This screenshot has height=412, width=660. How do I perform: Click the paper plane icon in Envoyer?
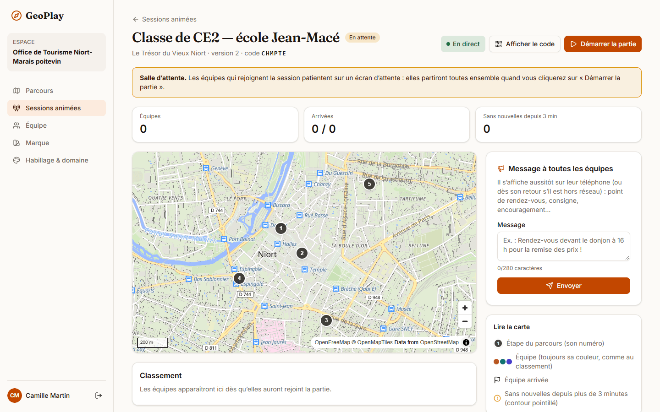[550, 286]
